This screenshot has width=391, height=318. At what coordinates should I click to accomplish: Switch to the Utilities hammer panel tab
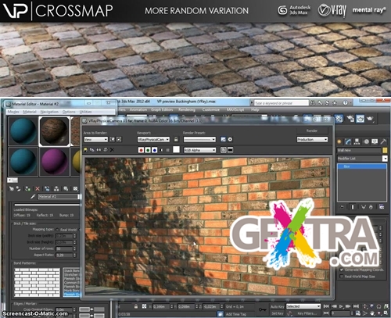[383, 141]
